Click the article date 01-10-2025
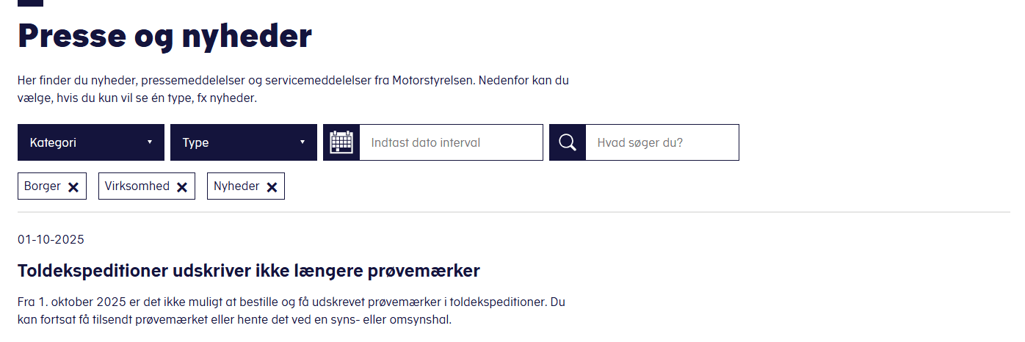1025x342 pixels. 51,240
